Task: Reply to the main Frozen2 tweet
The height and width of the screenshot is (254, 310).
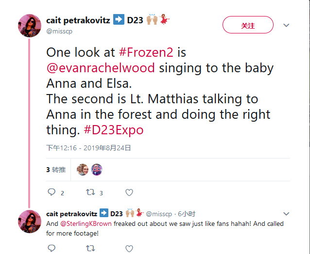Action: (52, 192)
